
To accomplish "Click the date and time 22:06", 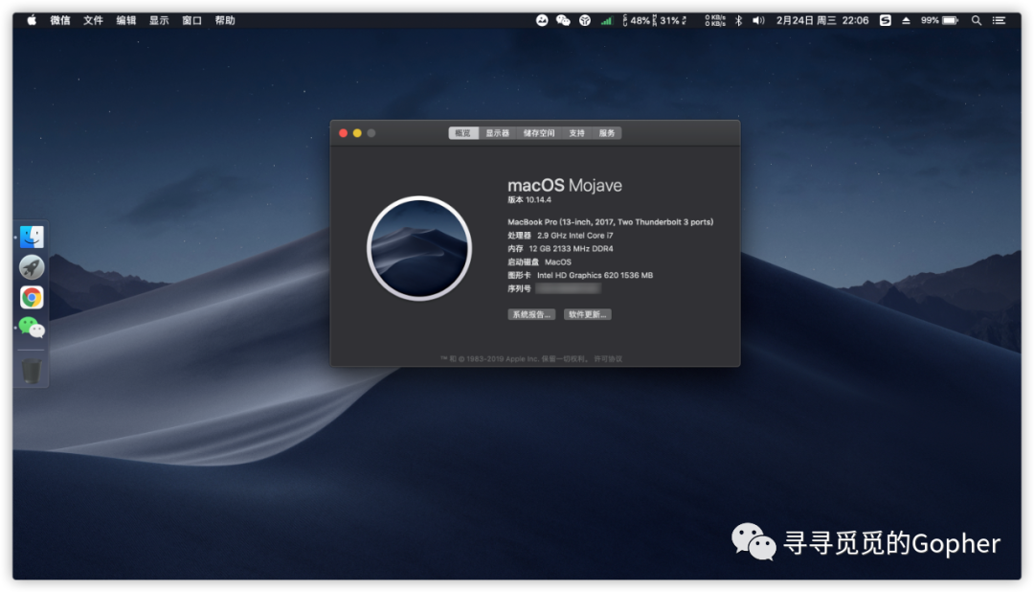I will click(822, 20).
